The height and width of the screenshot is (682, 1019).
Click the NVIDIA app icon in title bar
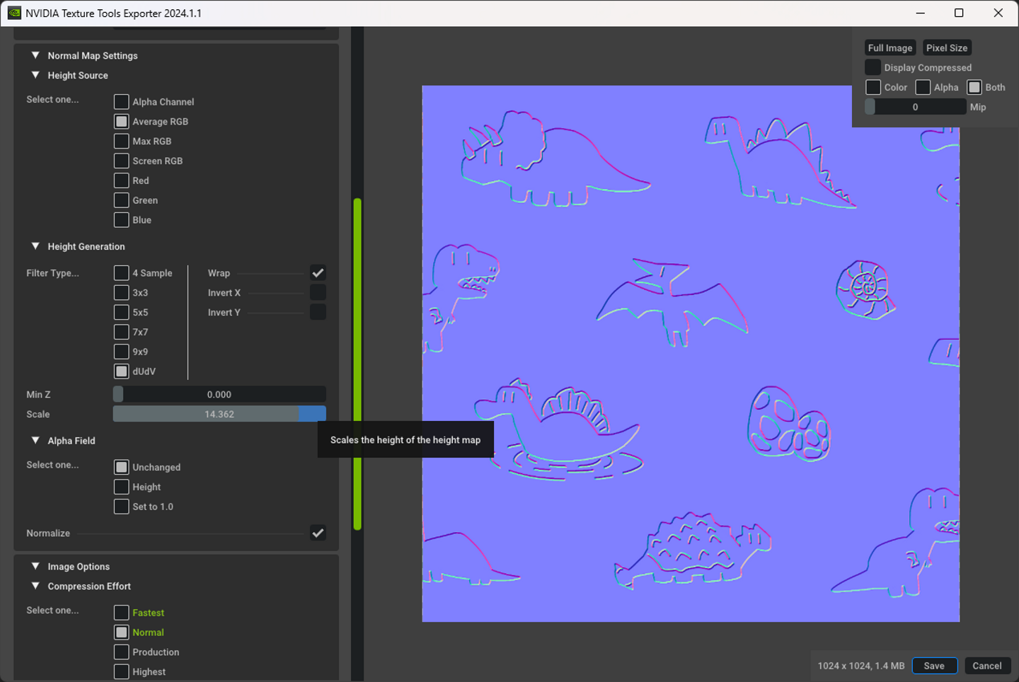point(14,13)
